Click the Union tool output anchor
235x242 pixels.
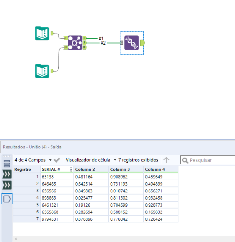coord(142,43)
